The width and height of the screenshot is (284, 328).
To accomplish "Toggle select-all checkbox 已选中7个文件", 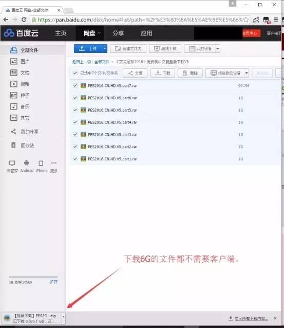I will 75,73.
